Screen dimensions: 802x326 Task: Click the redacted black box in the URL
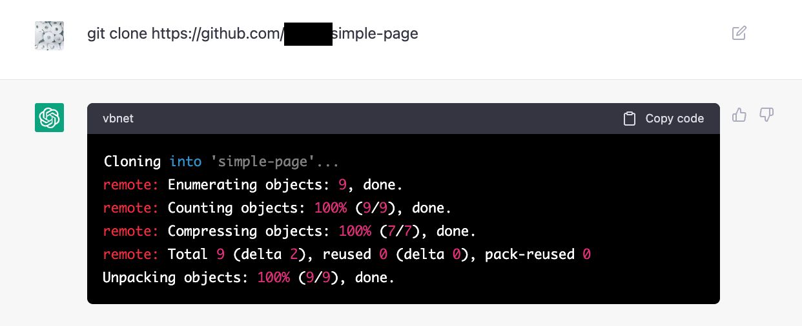pos(308,34)
